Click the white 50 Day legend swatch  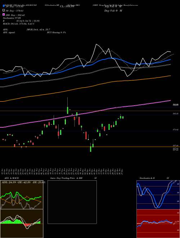pyautogui.click(x=4, y=10)
